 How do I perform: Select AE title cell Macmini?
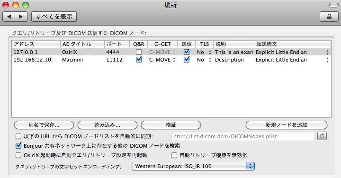pyautogui.click(x=72, y=60)
